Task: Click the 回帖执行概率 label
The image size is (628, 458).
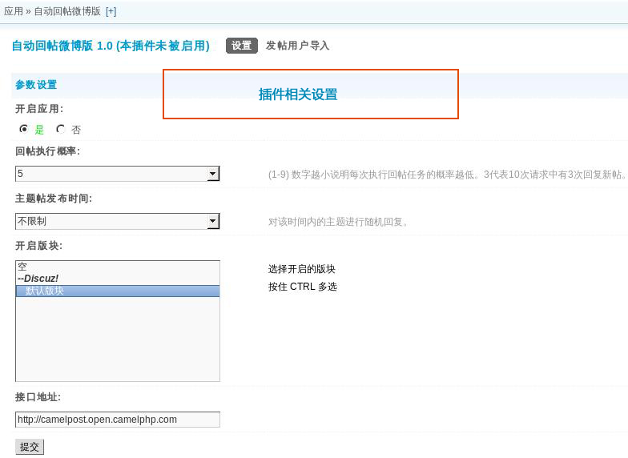Action: (48, 151)
